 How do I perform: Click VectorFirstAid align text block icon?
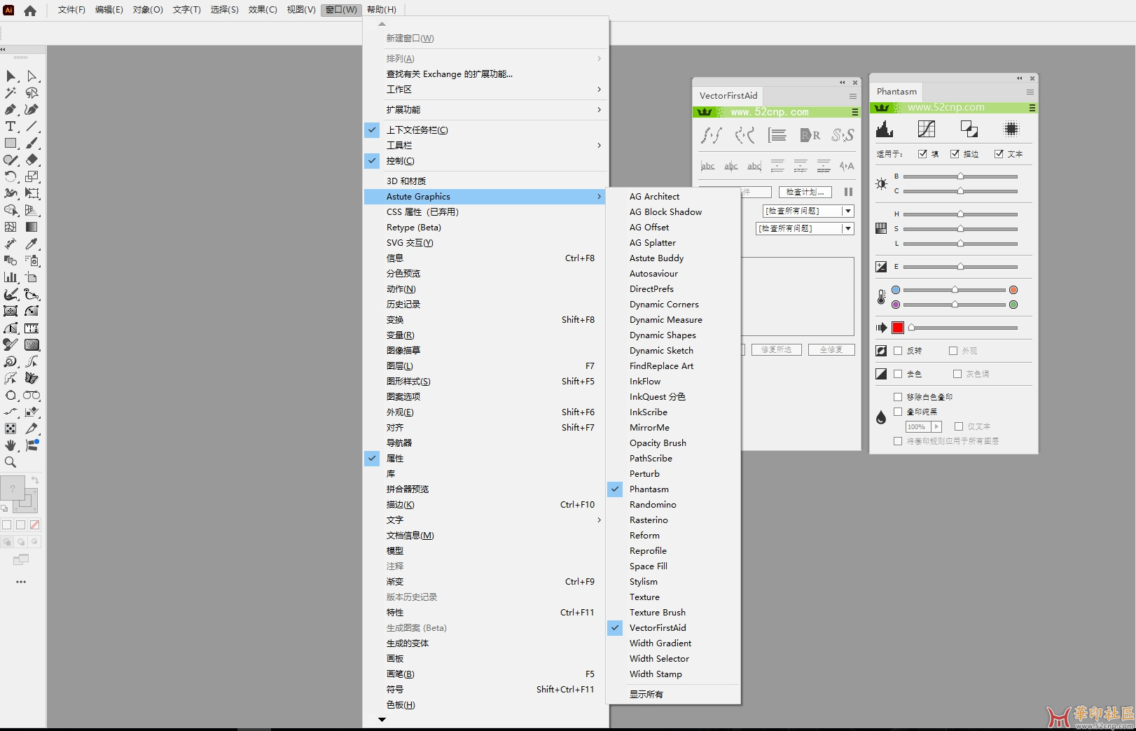tap(777, 135)
